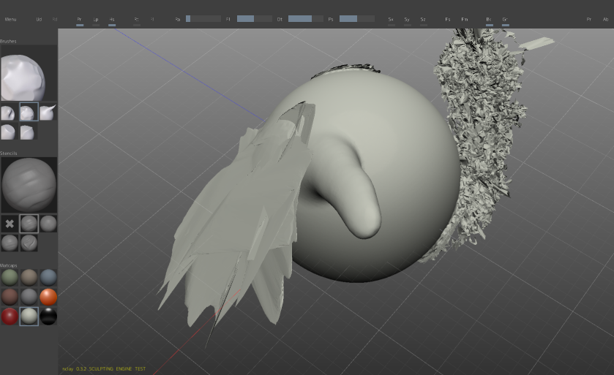Adjust the Ra slider
Viewport: 614px width, 375px height.
203,19
